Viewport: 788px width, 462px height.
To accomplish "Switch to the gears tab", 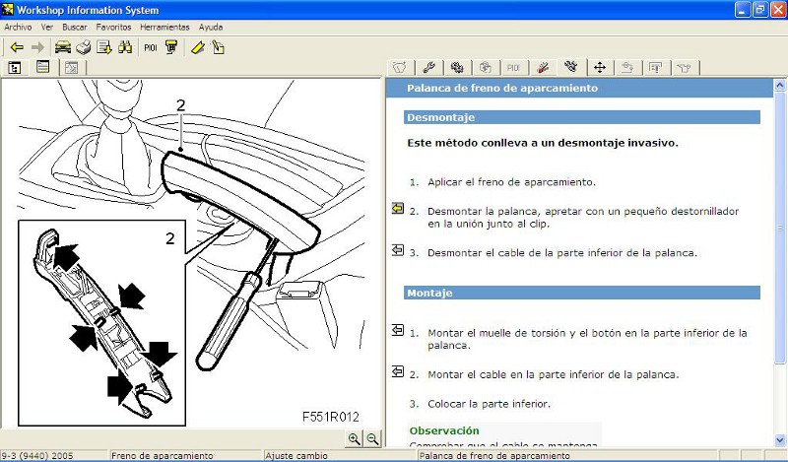I will (457, 68).
